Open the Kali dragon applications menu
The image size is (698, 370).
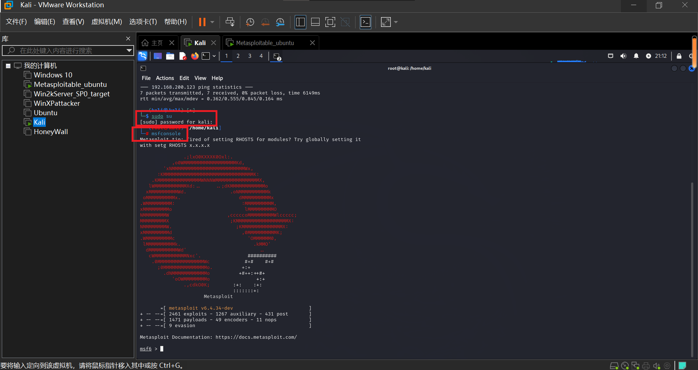point(143,56)
